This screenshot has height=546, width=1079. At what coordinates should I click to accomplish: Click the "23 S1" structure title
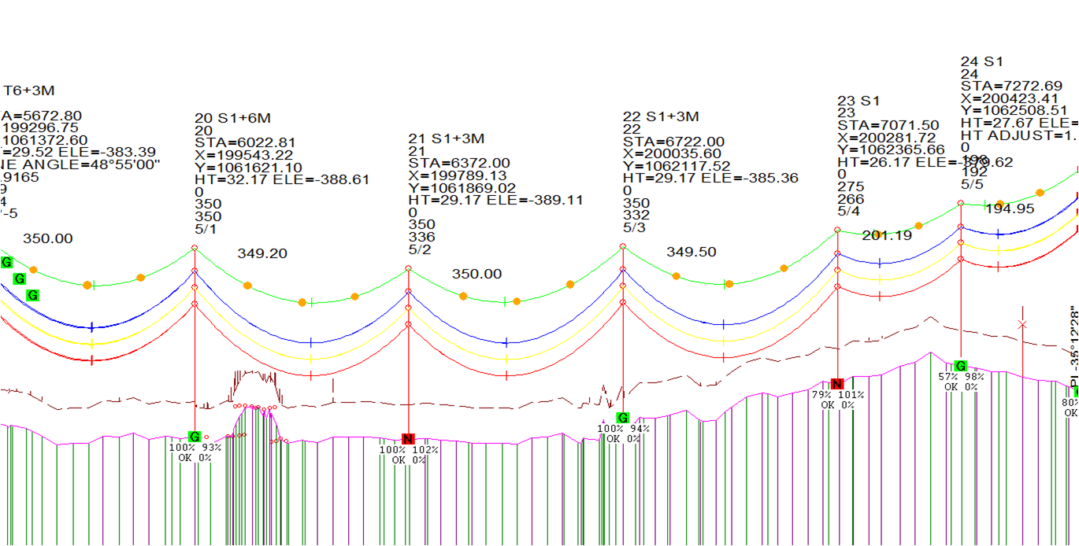(858, 101)
